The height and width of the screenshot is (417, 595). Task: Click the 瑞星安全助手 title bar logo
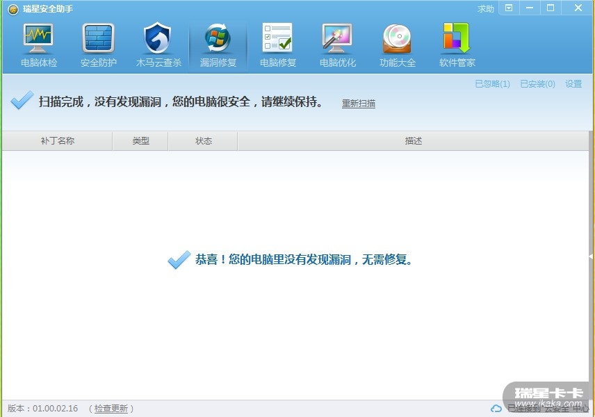[13, 9]
